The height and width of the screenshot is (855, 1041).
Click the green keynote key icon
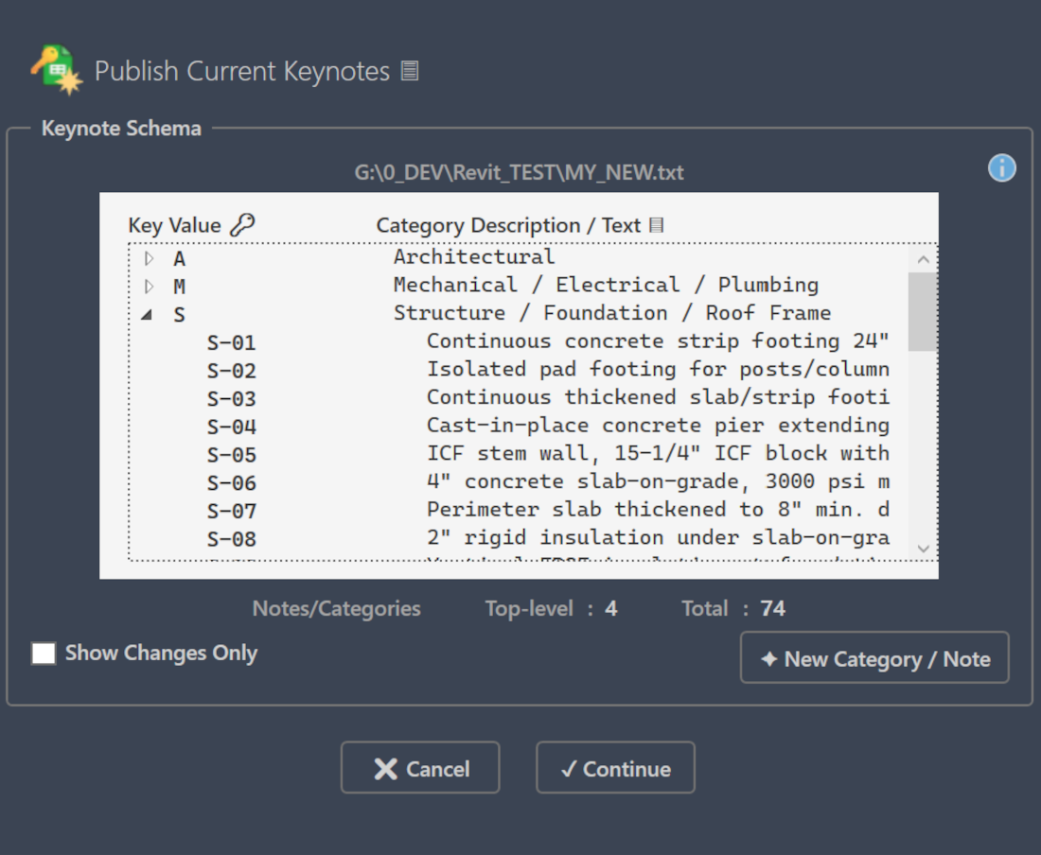(57, 68)
